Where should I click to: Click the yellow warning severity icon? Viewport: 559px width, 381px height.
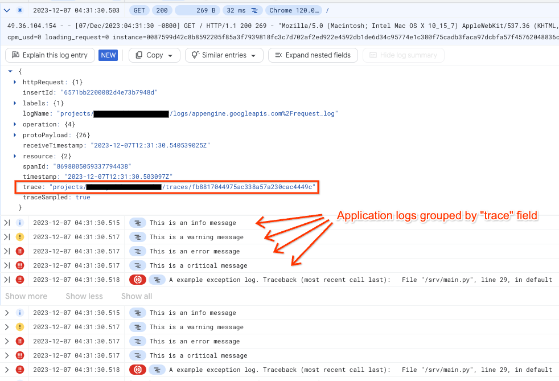pos(20,237)
